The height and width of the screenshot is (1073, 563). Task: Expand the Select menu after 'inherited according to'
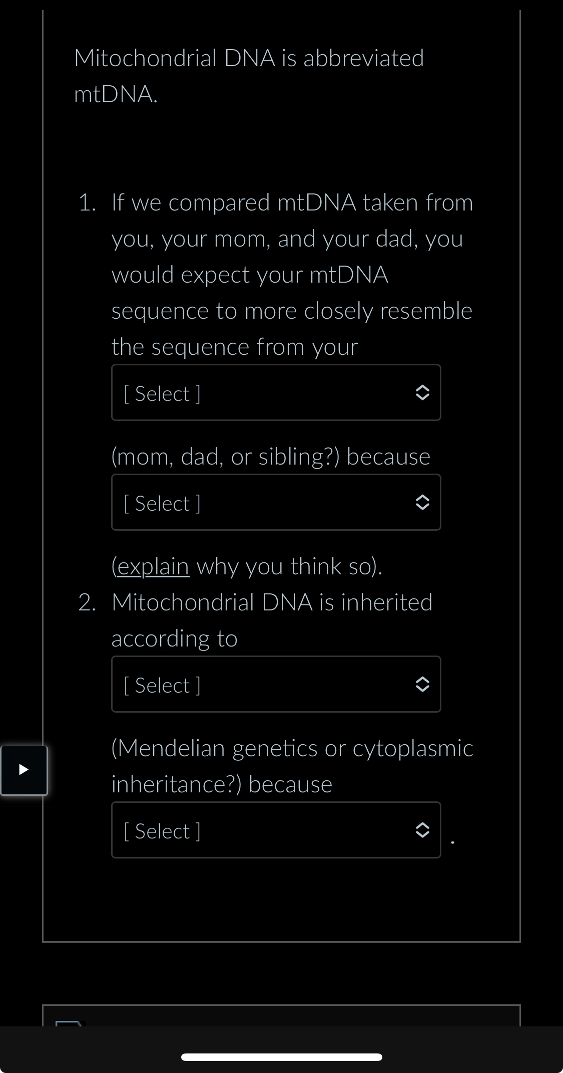tap(275, 685)
